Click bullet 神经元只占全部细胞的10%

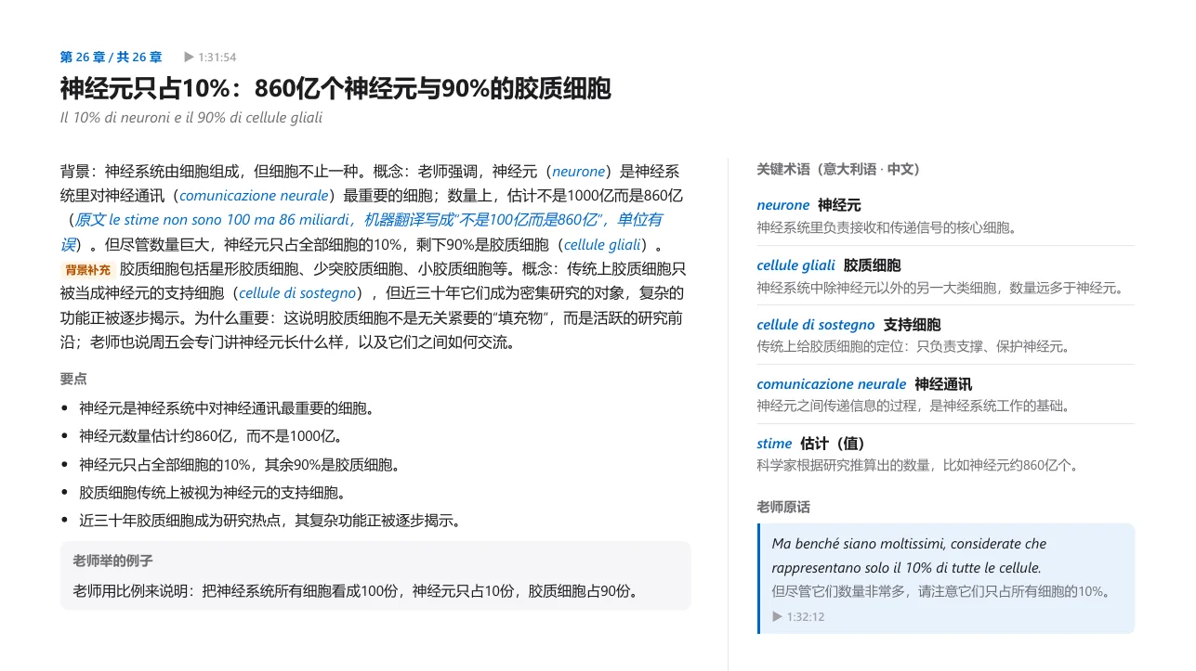tap(240, 464)
